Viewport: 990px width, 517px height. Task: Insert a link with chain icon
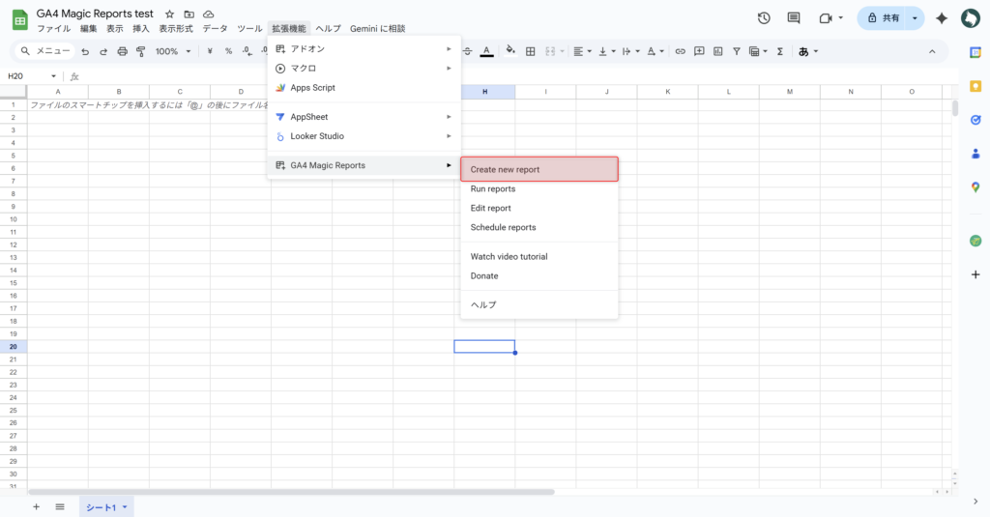[680, 52]
